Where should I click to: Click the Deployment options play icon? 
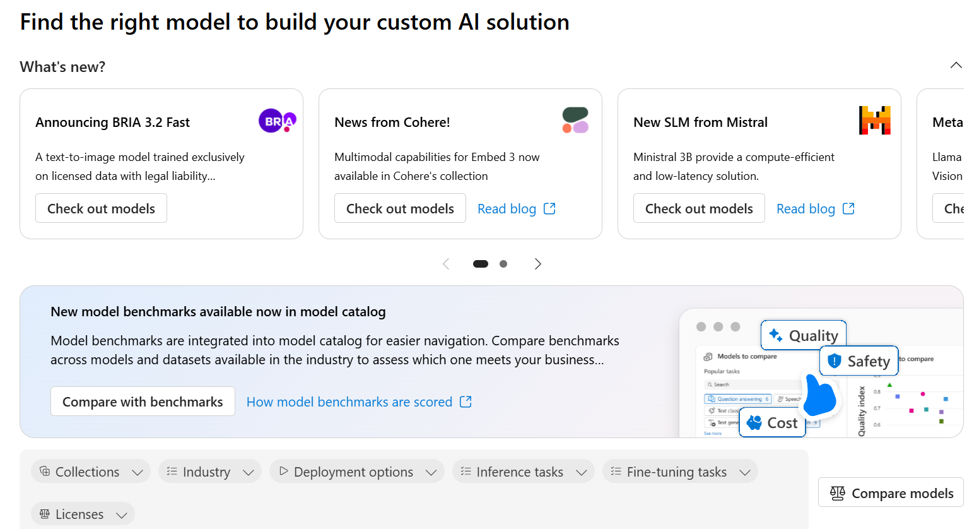(x=283, y=471)
